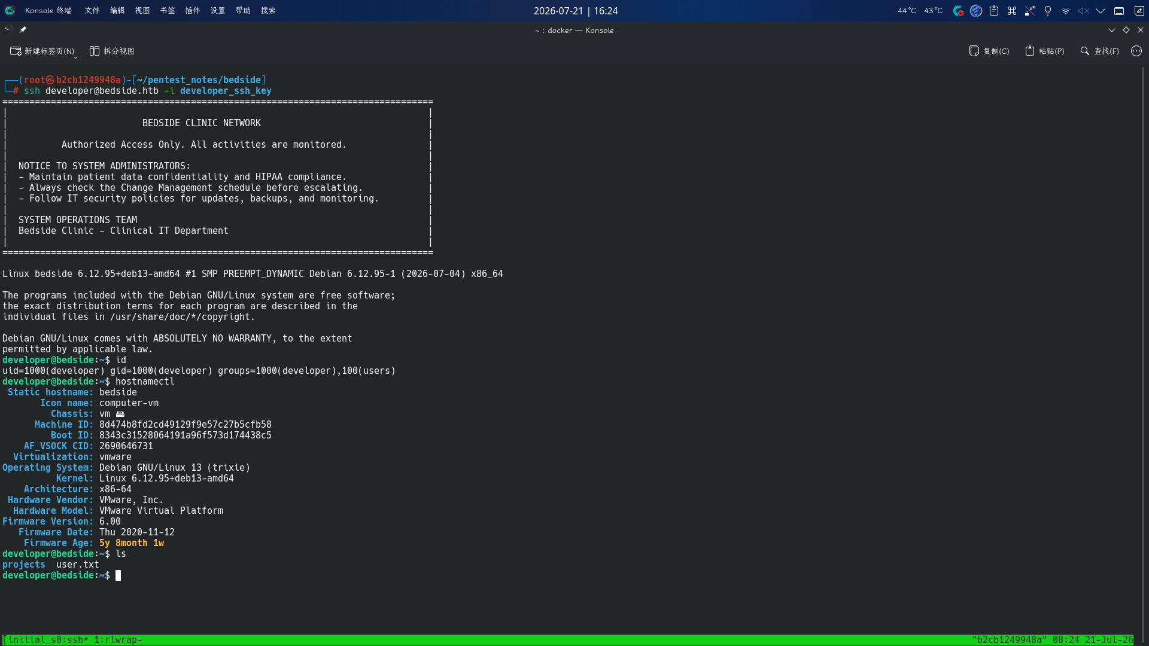1149x646 pixels.
Task: Click the 复制(C) copy button
Action: point(989,51)
